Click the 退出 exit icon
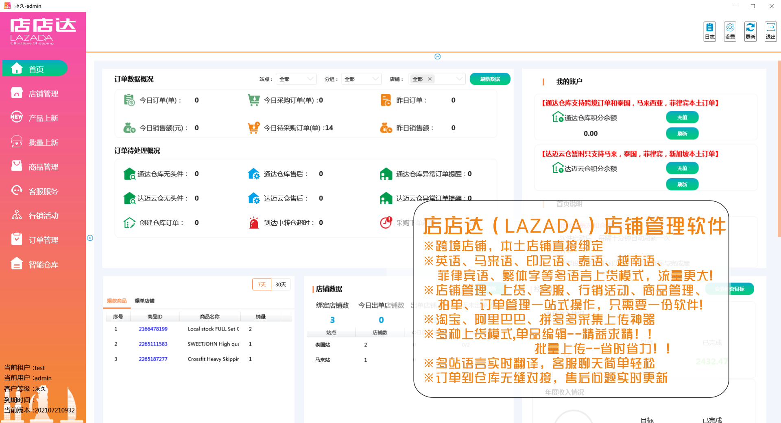Viewport: 781px width, 423px height. click(x=771, y=31)
